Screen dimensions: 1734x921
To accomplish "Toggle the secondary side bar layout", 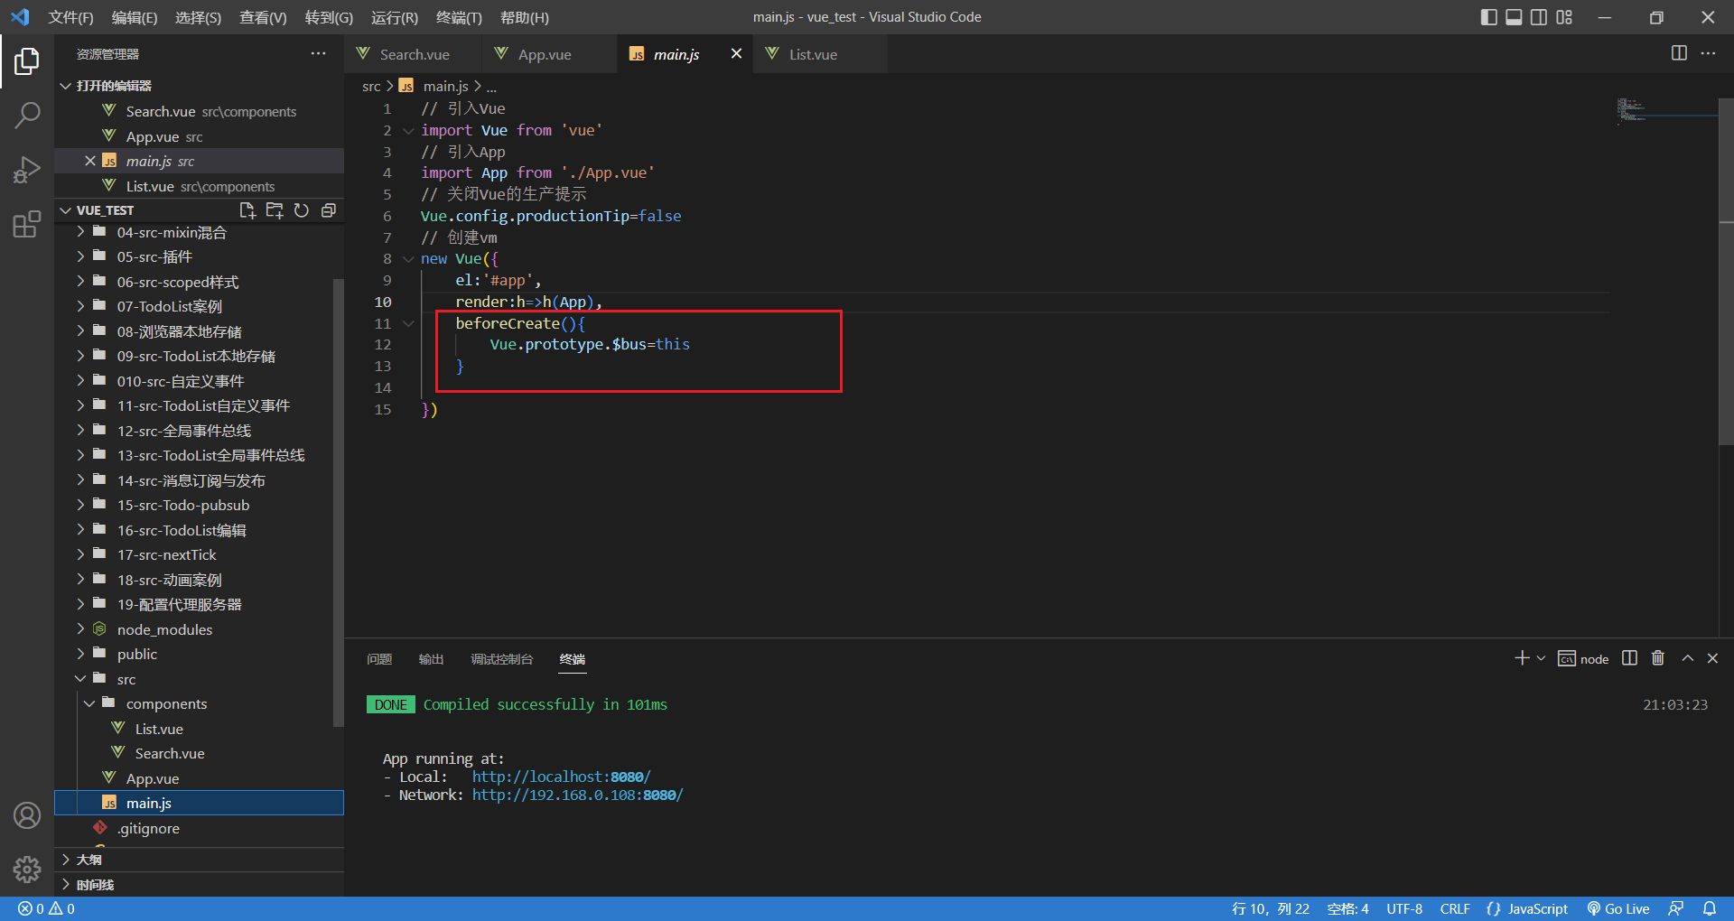I will point(1539,17).
